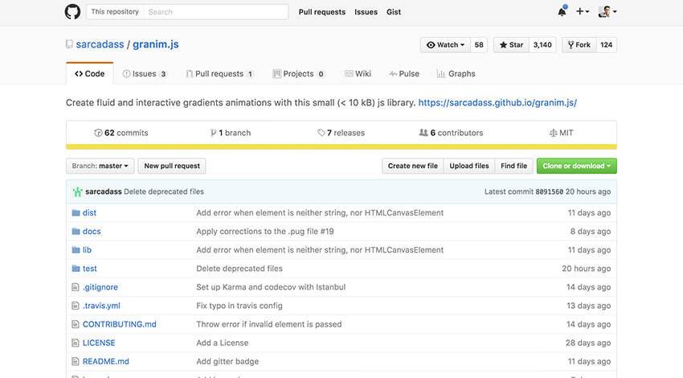The height and width of the screenshot is (378, 683).
Task: Click the CONTRIBUTING.md file icon
Action: point(76,324)
